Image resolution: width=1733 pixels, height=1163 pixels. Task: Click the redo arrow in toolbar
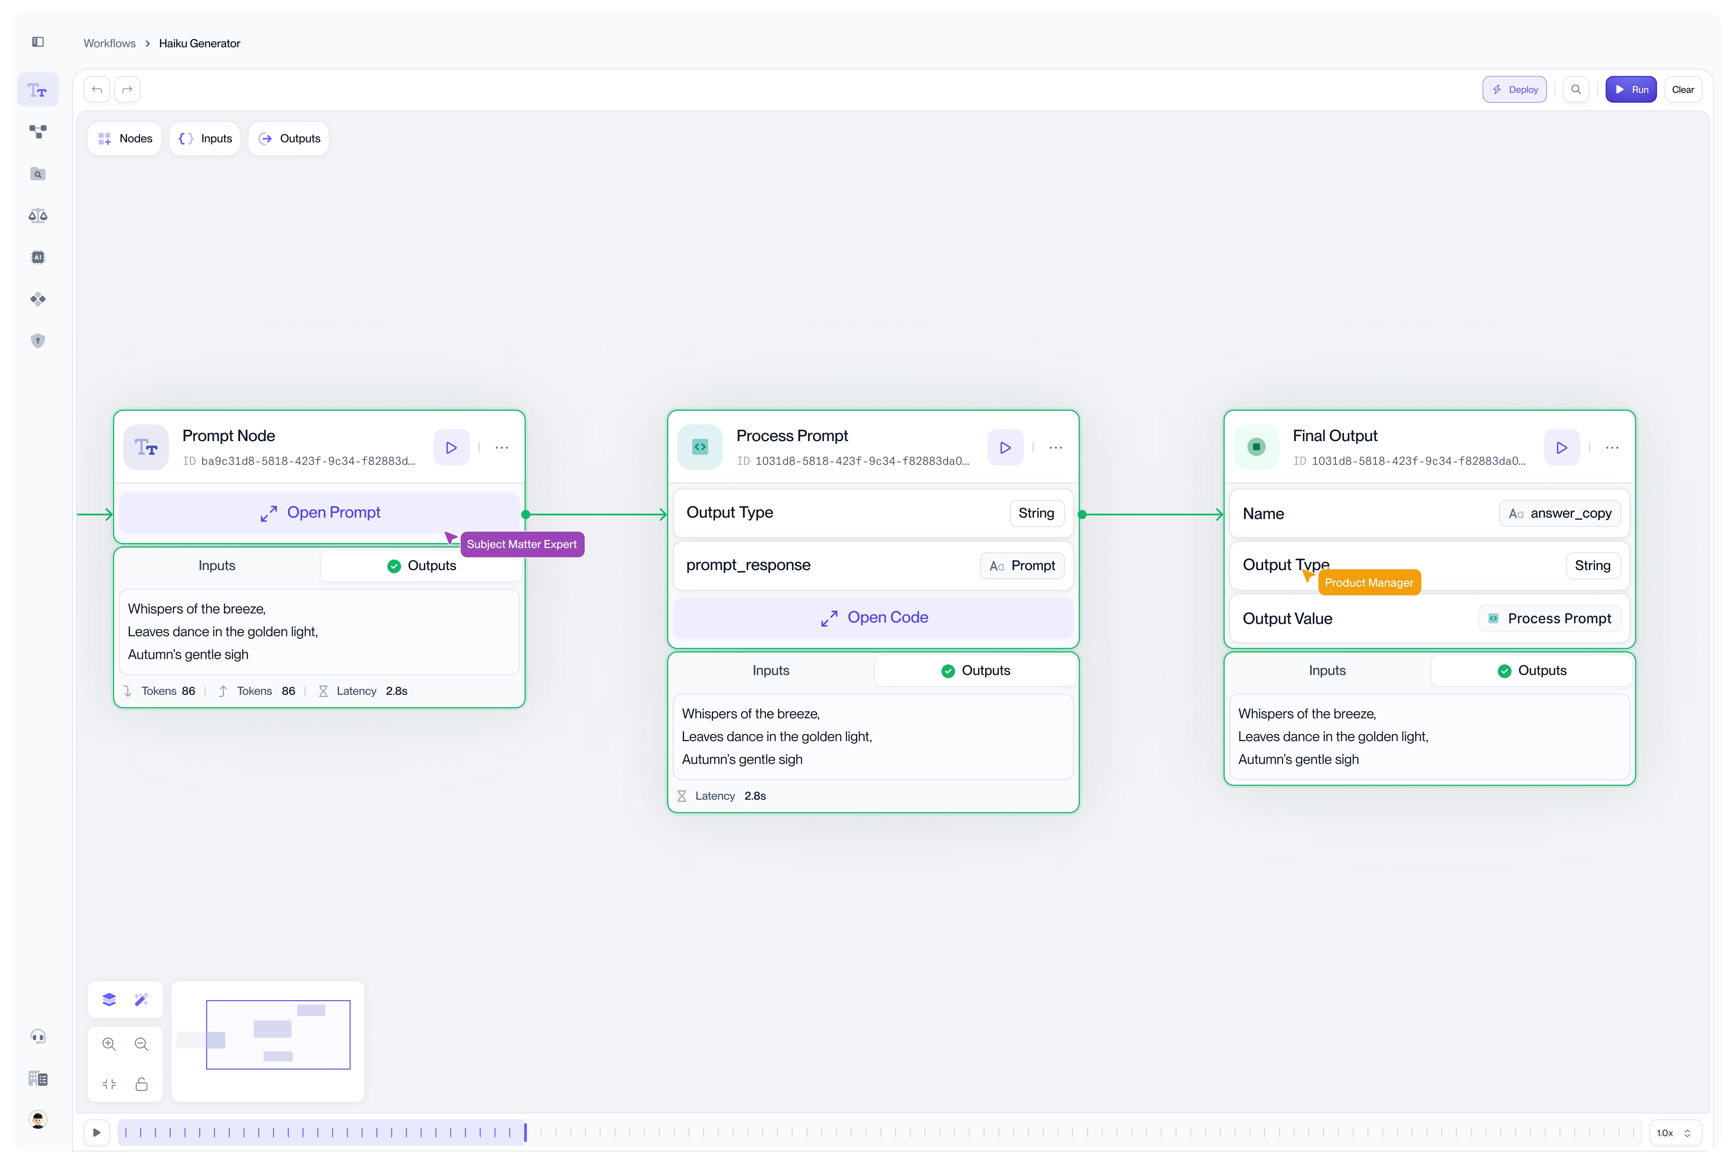coord(128,90)
